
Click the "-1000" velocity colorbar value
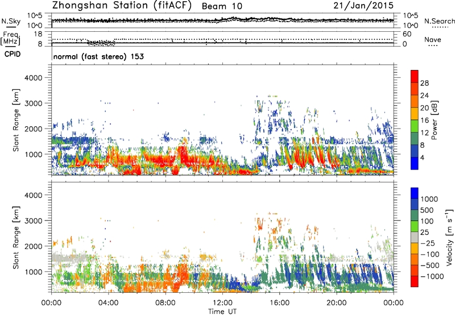[x=432, y=276]
